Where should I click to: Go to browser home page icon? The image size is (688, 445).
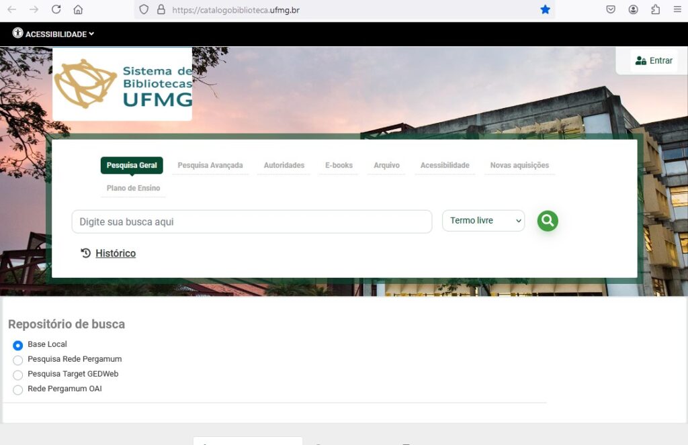click(78, 9)
